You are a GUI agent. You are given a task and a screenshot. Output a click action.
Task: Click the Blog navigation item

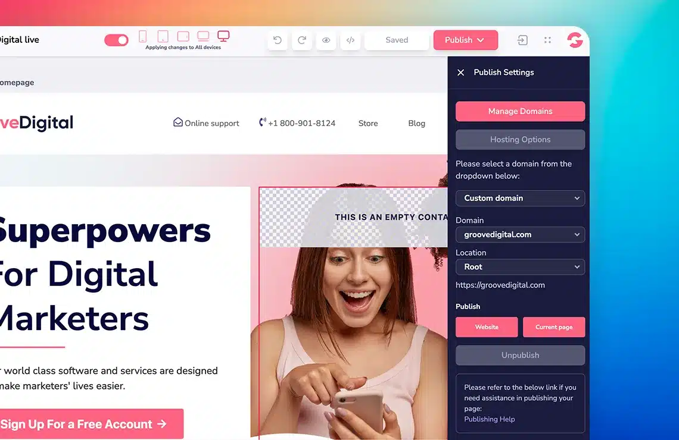click(416, 124)
